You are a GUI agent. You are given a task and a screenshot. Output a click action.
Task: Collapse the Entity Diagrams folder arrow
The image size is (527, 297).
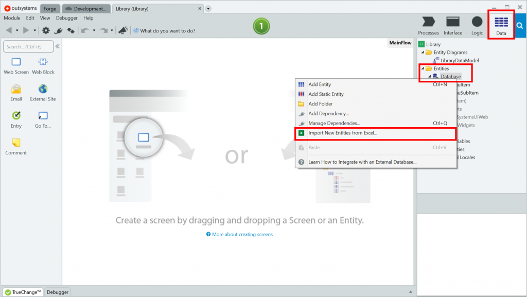click(x=423, y=53)
